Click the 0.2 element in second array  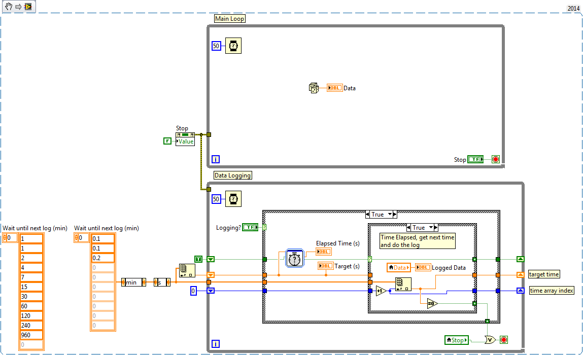pyautogui.click(x=102, y=258)
